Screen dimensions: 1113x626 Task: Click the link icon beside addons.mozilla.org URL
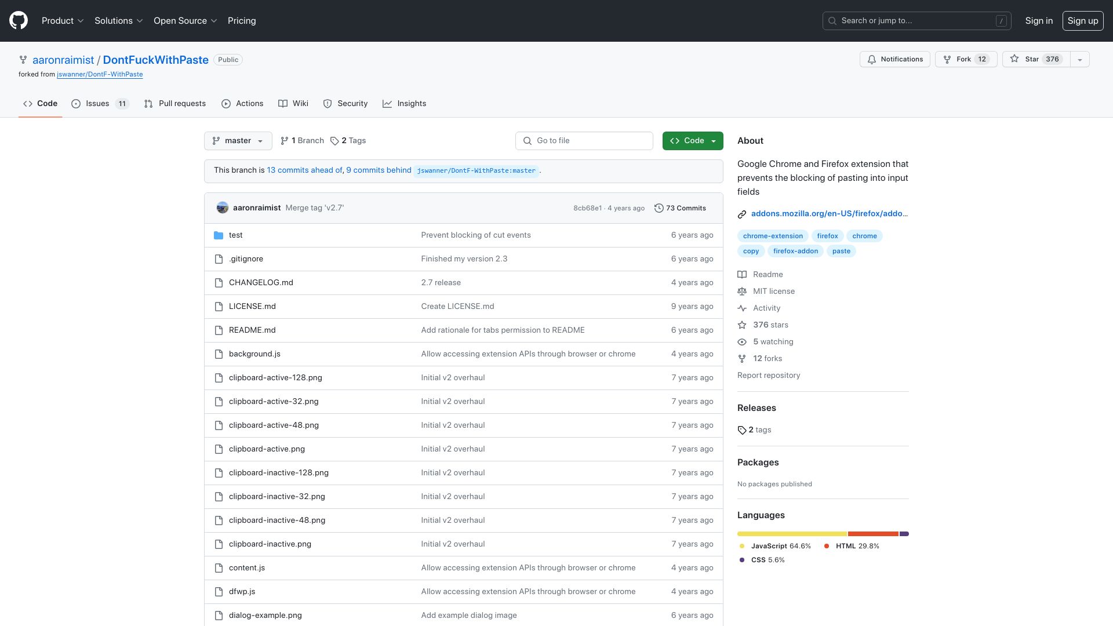click(742, 214)
